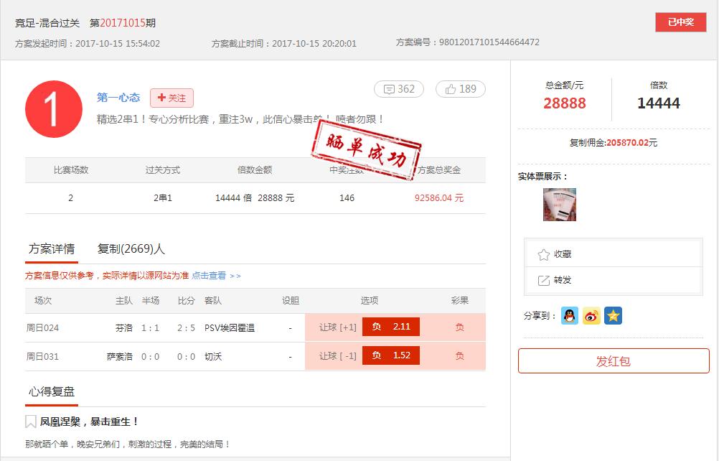Open the physical ticket thumbnail image
The width and height of the screenshot is (719, 461).
[x=560, y=204]
